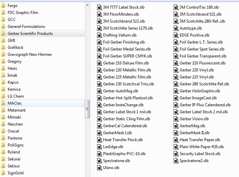Click the folder icon next to Fargo
Viewport: 239px width, 177px height.
click(x=3, y=6)
